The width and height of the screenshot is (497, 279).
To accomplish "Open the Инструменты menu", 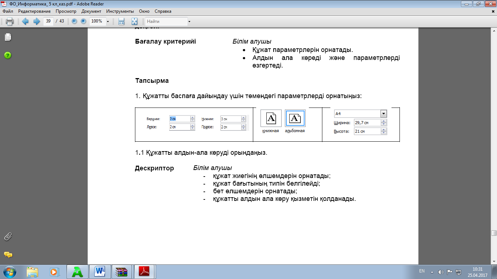I will 120,11.
